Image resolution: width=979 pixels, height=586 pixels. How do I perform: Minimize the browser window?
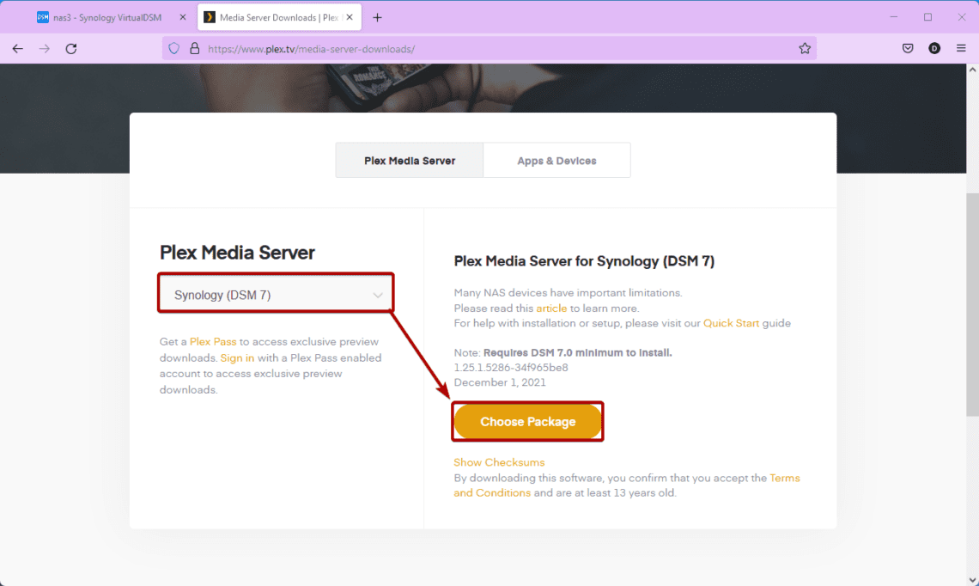coord(894,17)
